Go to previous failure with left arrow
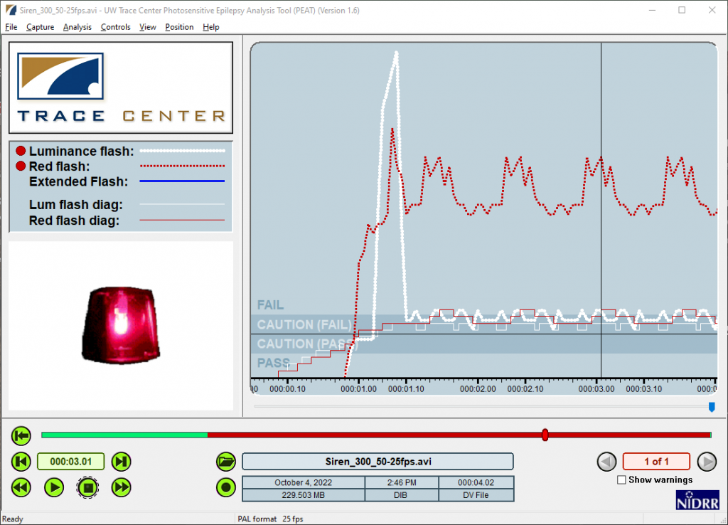This screenshot has height=525, width=728. [x=606, y=462]
